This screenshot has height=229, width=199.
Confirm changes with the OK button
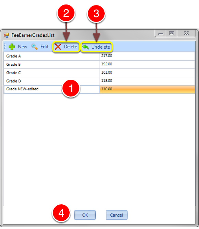(85, 215)
